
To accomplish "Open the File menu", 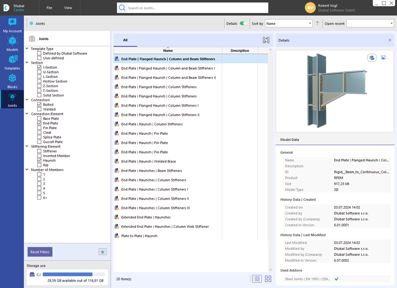I will pos(49,8).
